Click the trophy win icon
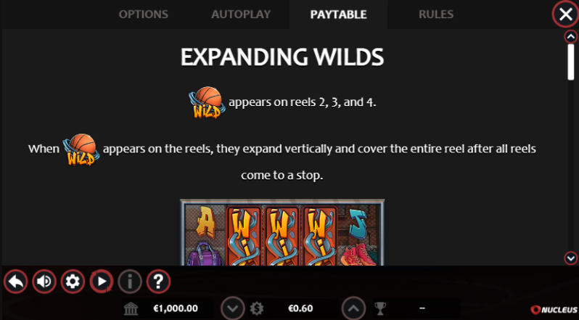Image resolution: width=579 pixels, height=320 pixels. tap(380, 308)
